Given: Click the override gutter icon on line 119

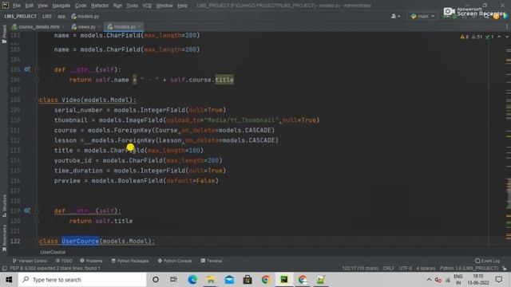Looking at the screenshot, I should 27,210.
